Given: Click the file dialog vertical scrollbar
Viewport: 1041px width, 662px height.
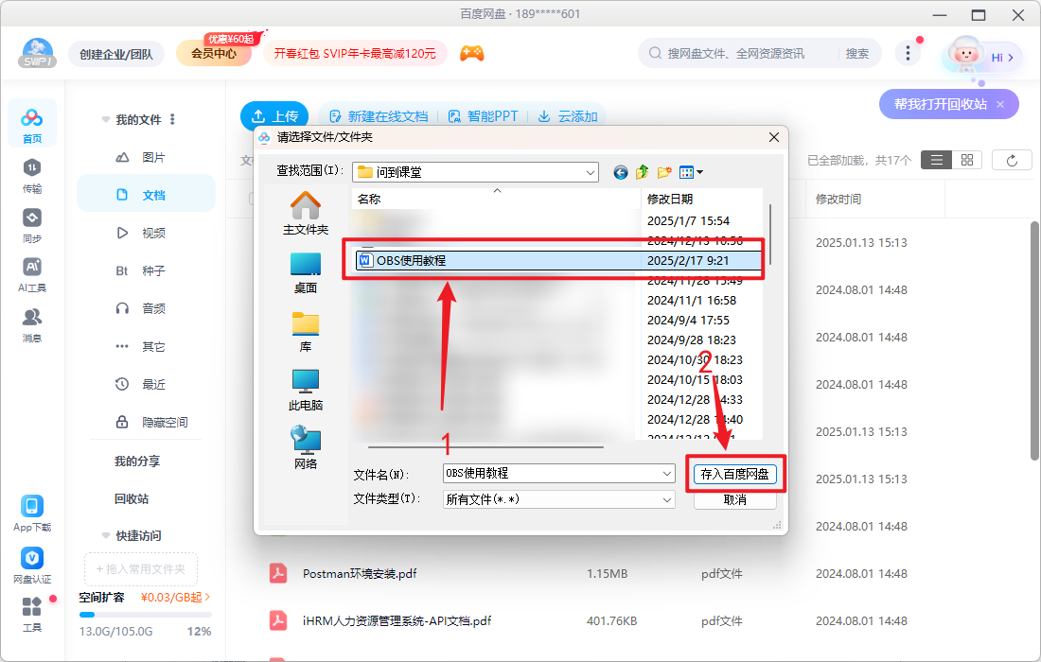Looking at the screenshot, I should (769, 235).
